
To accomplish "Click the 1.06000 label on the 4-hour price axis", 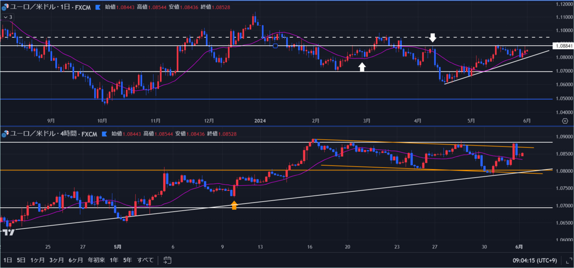I will tap(563, 240).
